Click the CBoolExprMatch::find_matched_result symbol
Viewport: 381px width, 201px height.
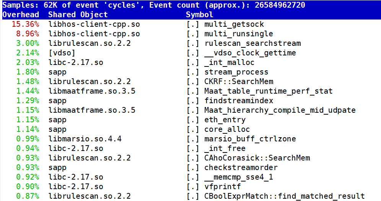(284, 196)
